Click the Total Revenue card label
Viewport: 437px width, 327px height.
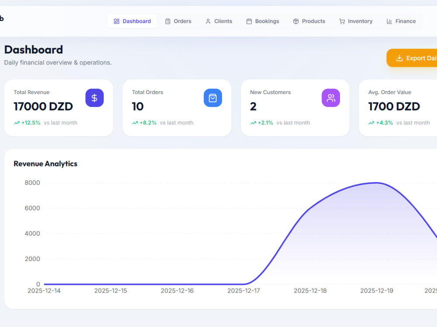point(31,92)
